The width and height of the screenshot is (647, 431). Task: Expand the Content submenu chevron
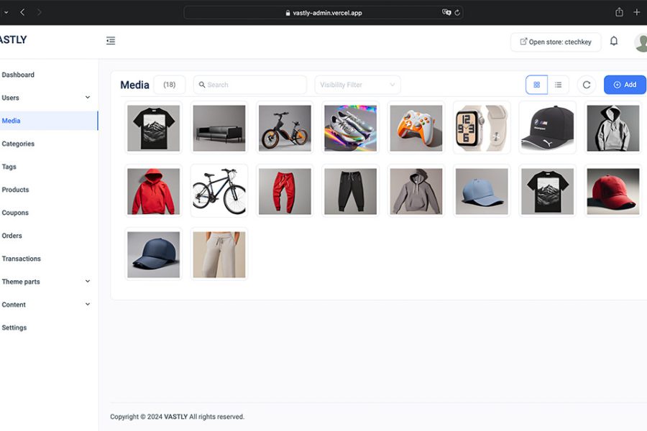click(88, 305)
